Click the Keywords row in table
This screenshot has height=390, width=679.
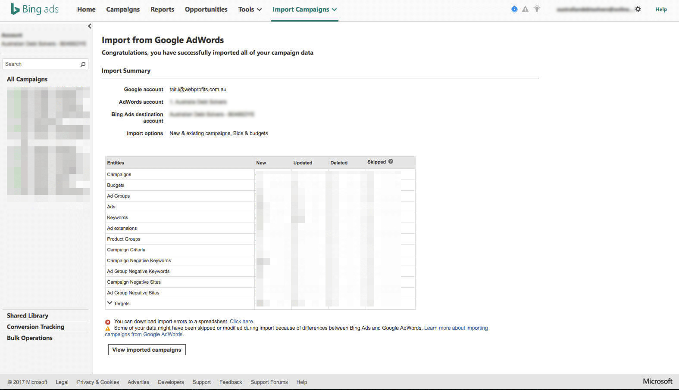[260, 217]
